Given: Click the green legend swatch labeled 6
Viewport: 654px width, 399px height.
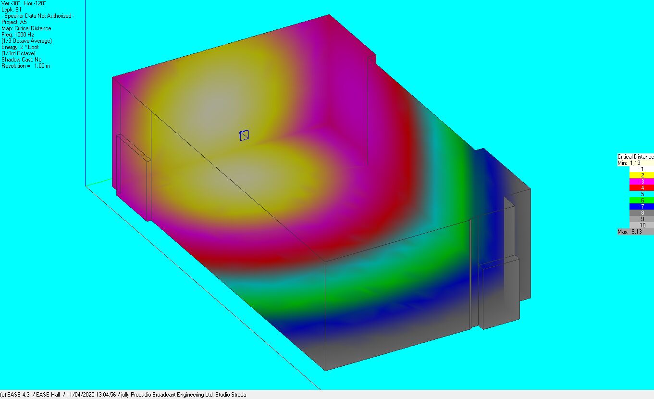Looking at the screenshot, I should pyautogui.click(x=642, y=200).
